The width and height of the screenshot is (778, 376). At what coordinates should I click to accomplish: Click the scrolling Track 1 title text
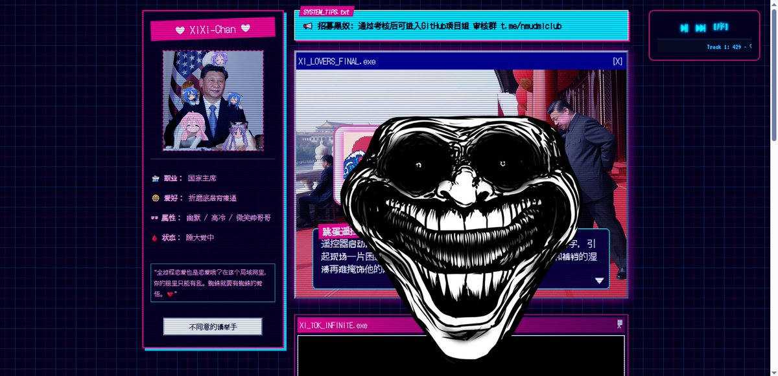729,47
